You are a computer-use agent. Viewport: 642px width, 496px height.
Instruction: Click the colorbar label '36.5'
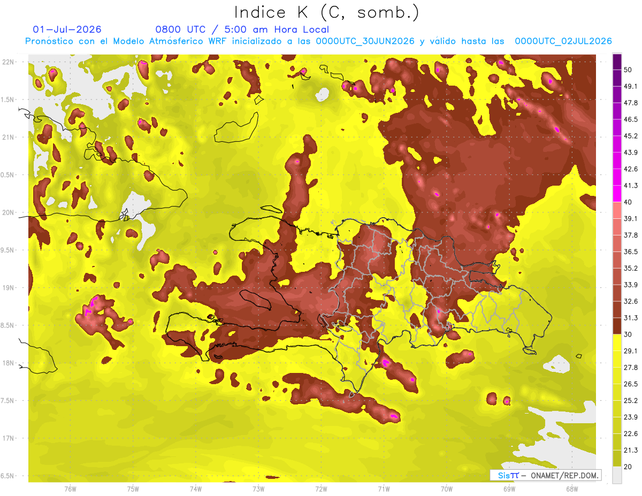click(x=631, y=251)
